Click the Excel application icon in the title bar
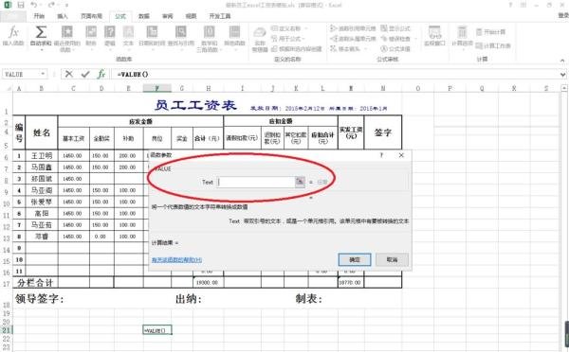Screen dimensions: 569x352 7,5
